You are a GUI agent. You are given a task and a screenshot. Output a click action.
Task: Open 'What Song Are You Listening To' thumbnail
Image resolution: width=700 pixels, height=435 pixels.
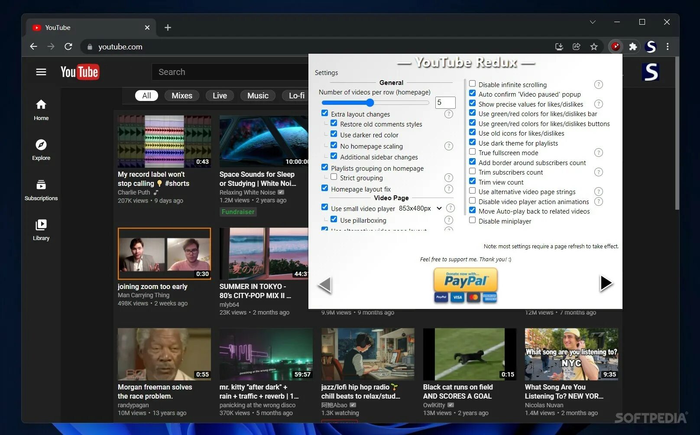pos(571,354)
